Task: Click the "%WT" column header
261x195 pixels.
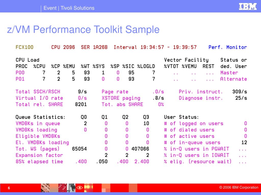Action: click(85, 66)
